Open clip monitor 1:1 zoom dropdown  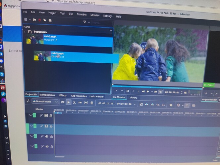tap(118, 91)
